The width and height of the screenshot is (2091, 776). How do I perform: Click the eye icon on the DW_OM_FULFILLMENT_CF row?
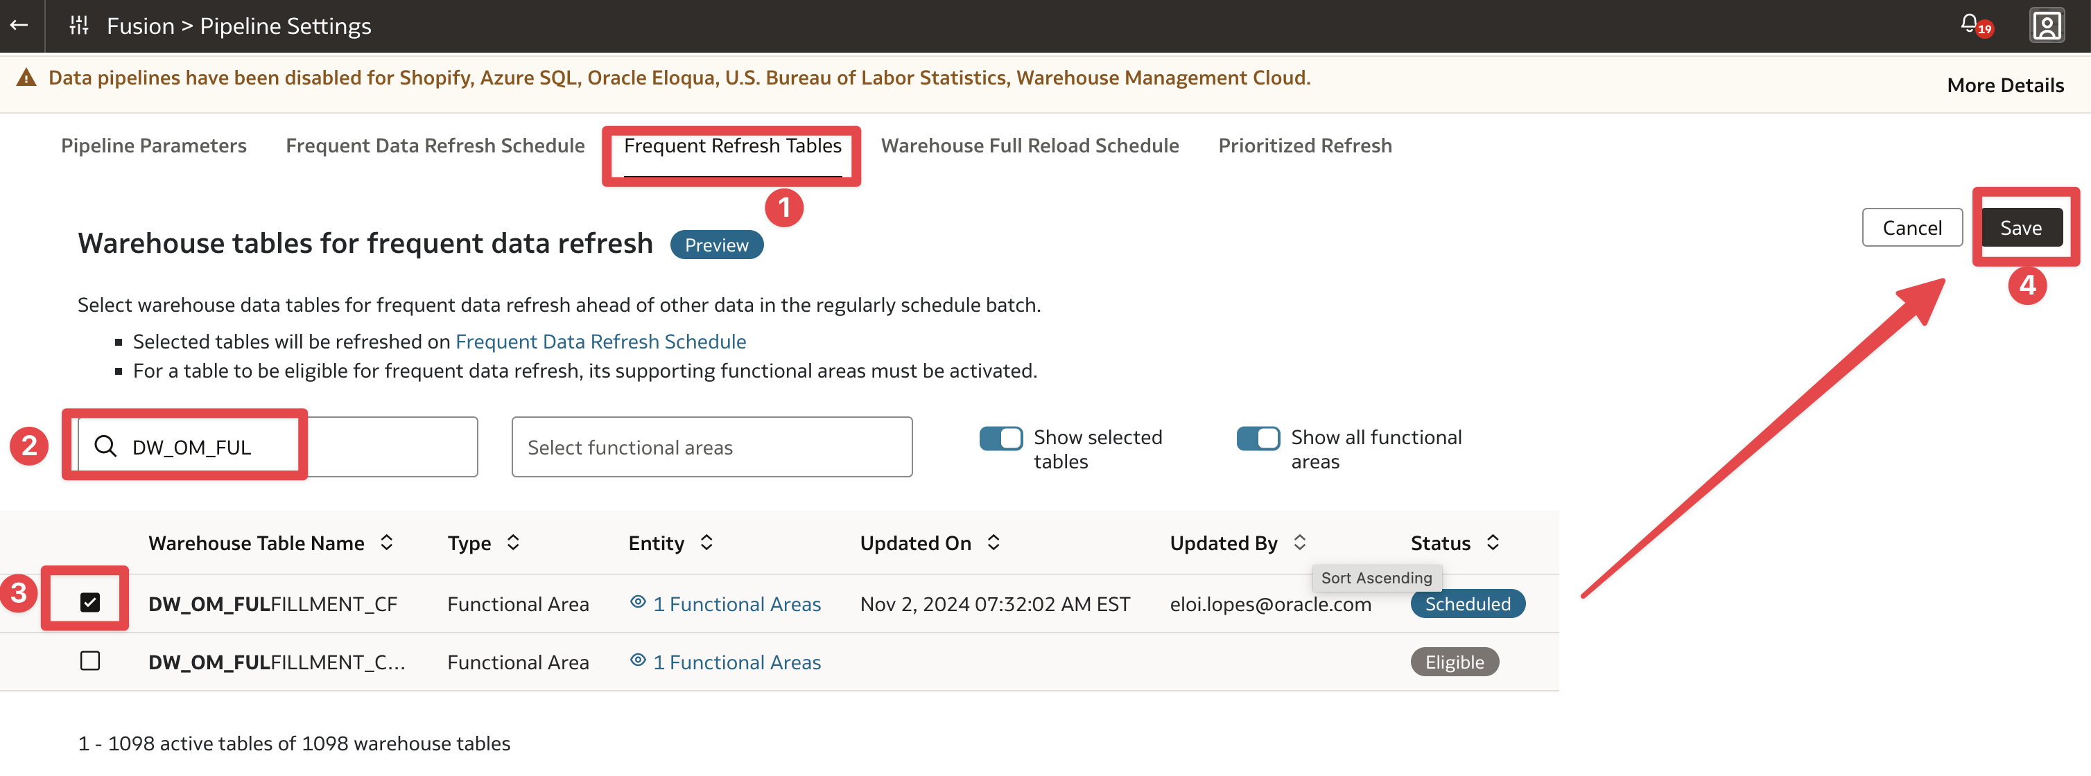(638, 603)
